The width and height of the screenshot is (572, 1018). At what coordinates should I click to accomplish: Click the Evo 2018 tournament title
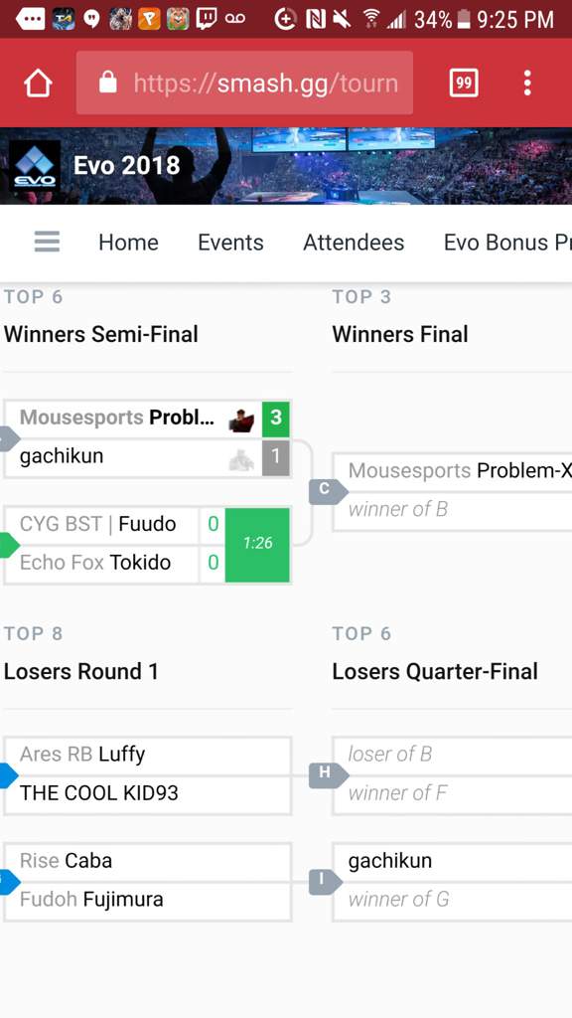126,166
